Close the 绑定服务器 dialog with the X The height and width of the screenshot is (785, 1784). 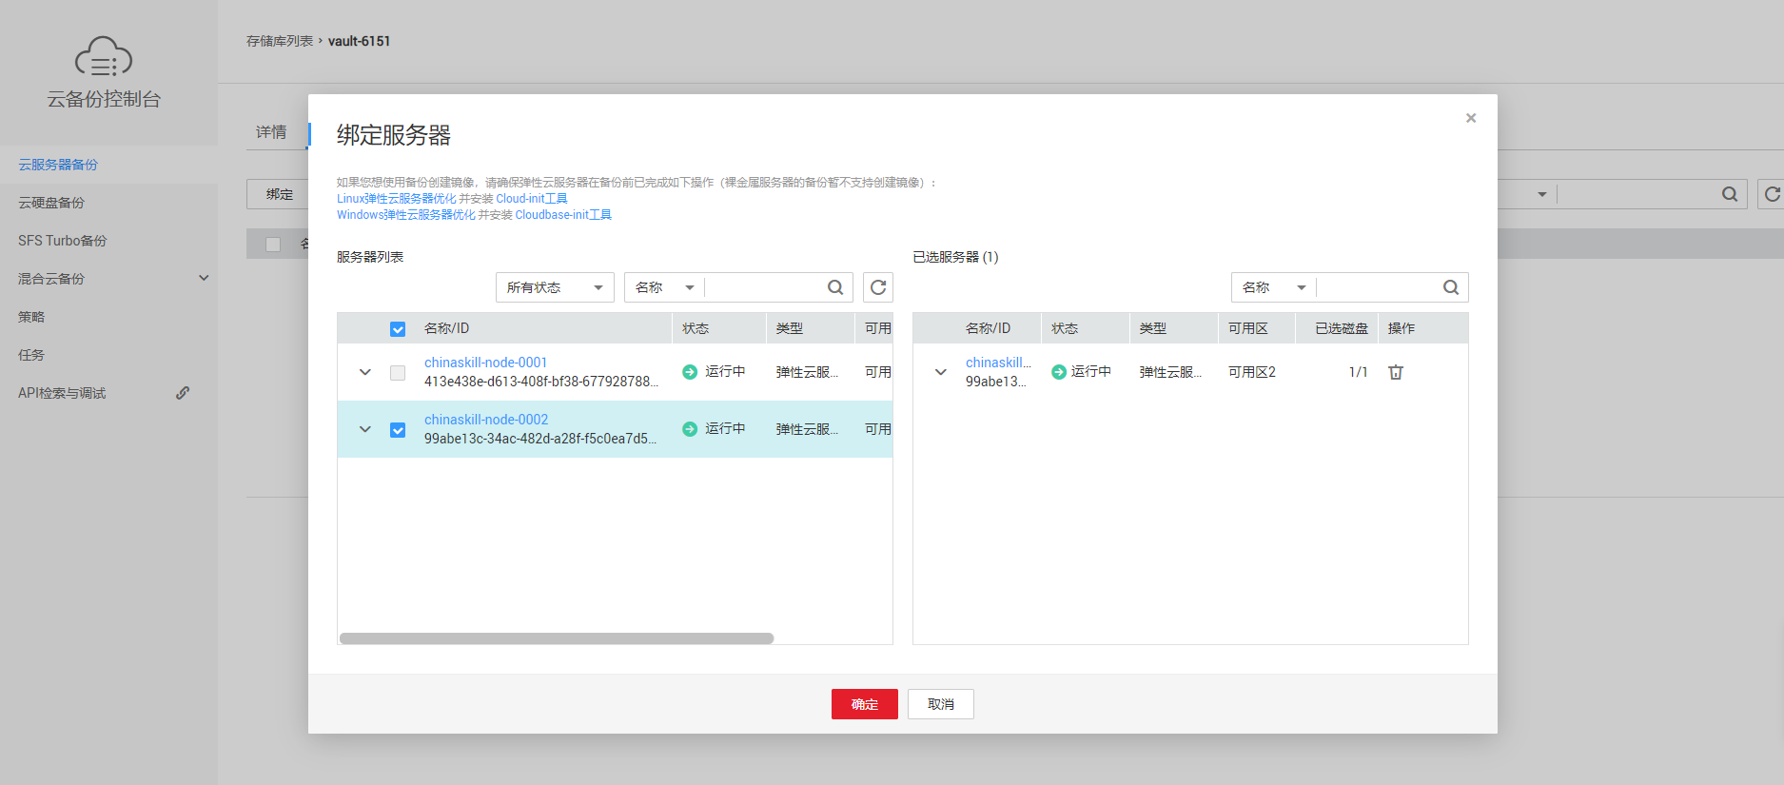click(1471, 118)
